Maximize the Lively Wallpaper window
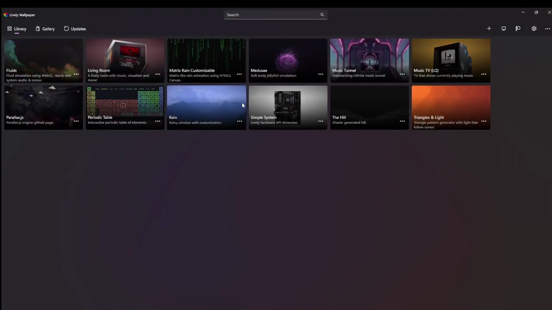This screenshot has width=552, height=310. (536, 12)
